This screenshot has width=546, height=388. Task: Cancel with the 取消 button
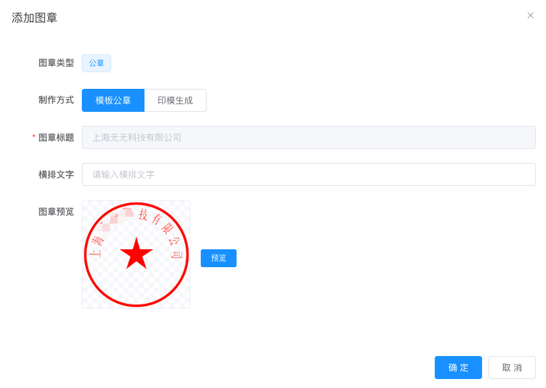coord(512,368)
